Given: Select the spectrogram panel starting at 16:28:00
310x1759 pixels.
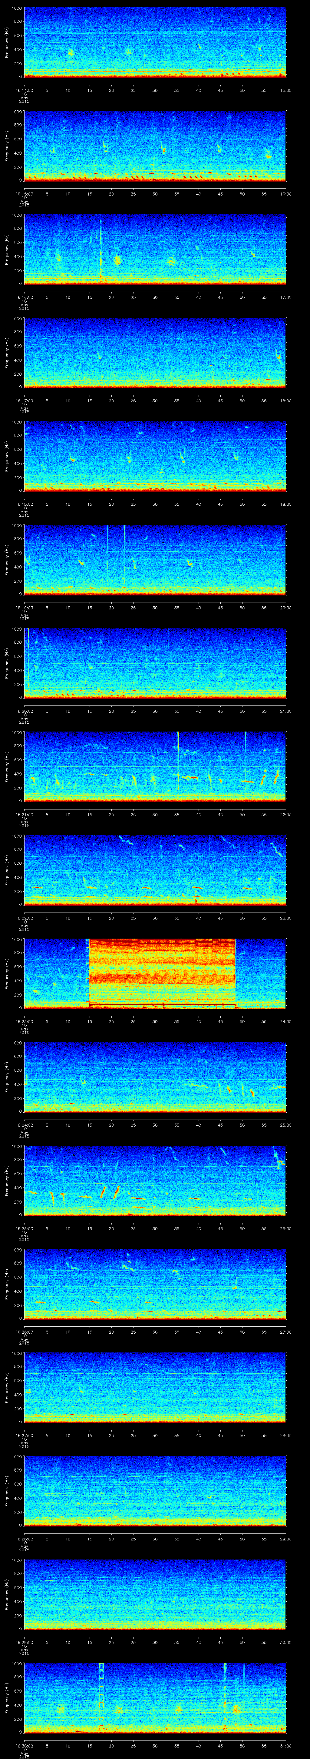Looking at the screenshot, I should [155, 1491].
